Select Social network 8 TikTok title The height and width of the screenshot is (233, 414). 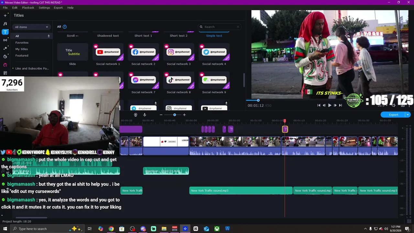coord(179,80)
